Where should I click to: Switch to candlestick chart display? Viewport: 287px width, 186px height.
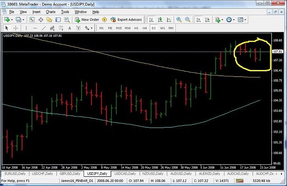click(x=160, y=20)
